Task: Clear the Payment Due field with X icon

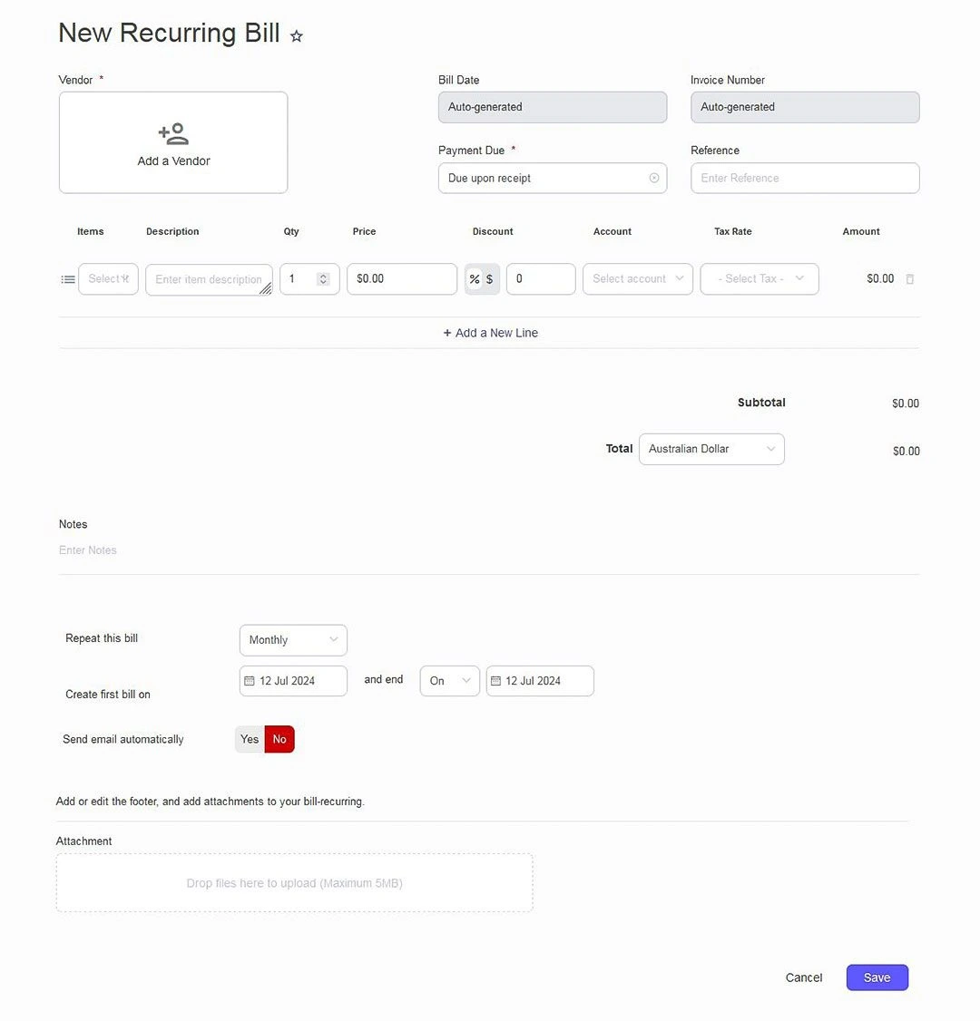Action: [x=654, y=178]
